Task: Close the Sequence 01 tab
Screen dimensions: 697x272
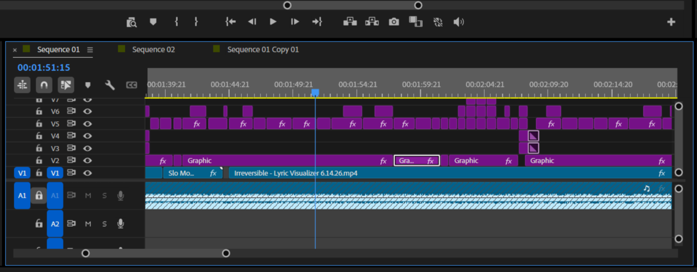Action: pyautogui.click(x=15, y=50)
